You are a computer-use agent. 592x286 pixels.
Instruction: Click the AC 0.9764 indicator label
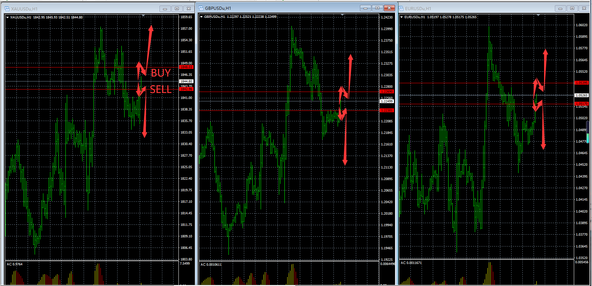pyautogui.click(x=15, y=264)
